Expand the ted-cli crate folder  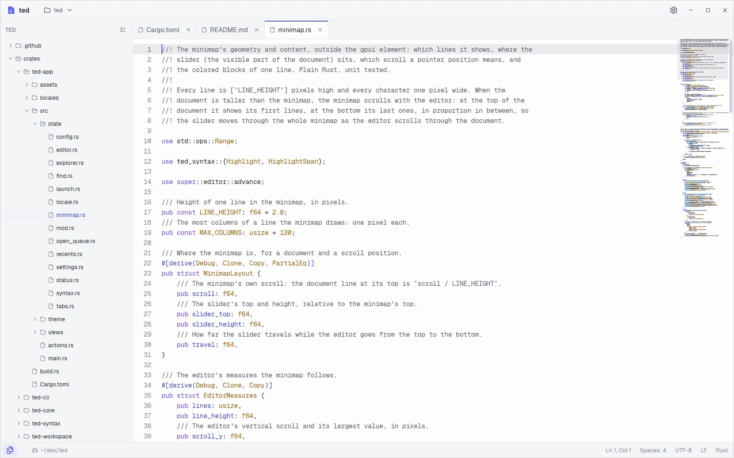coord(66,397)
